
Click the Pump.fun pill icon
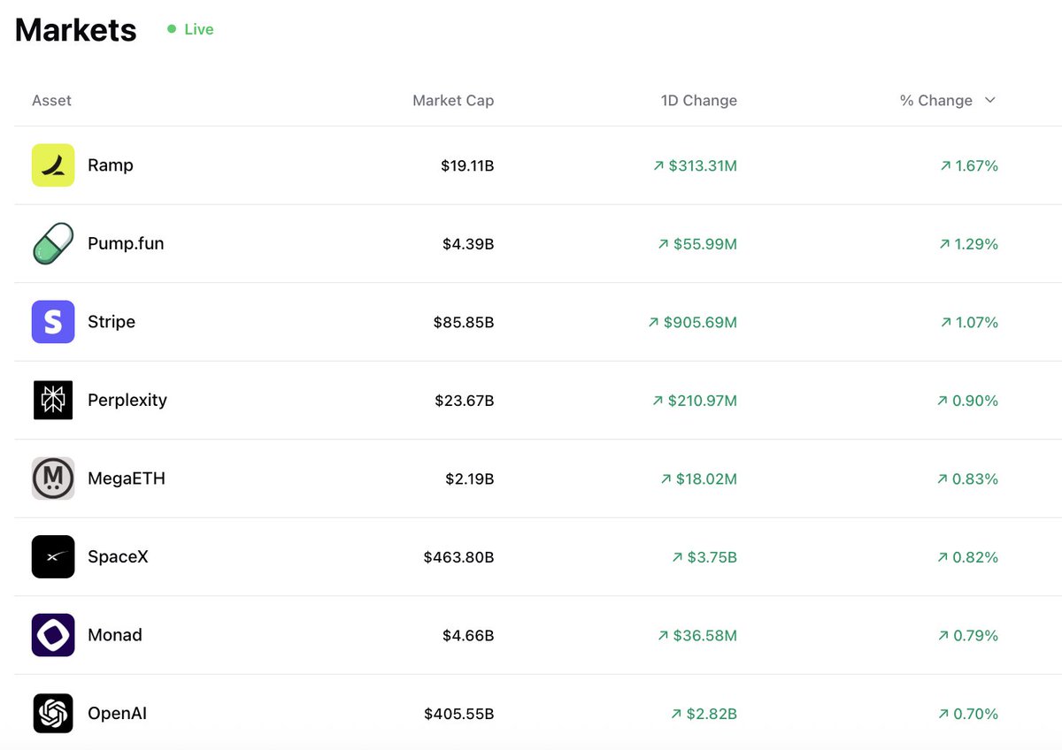point(53,243)
